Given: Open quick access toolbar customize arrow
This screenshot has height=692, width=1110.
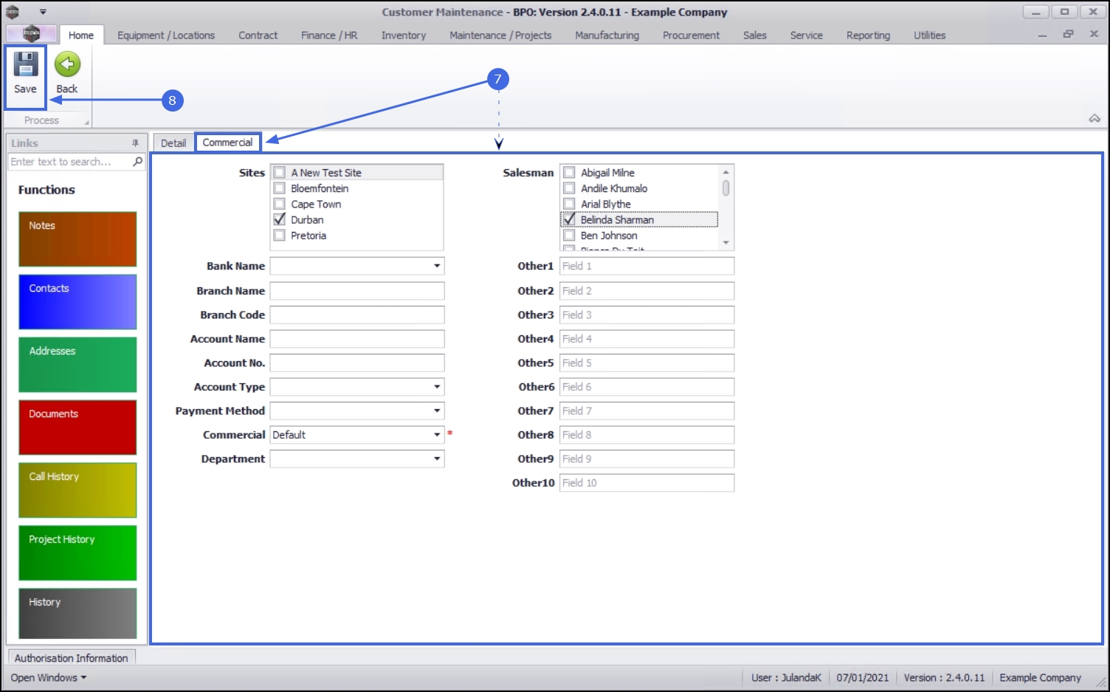Looking at the screenshot, I should tap(43, 12).
